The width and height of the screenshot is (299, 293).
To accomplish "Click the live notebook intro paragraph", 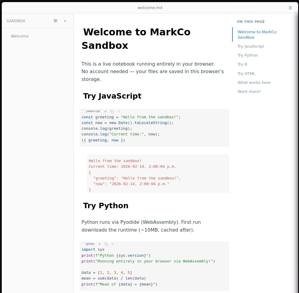I will [x=152, y=72].
